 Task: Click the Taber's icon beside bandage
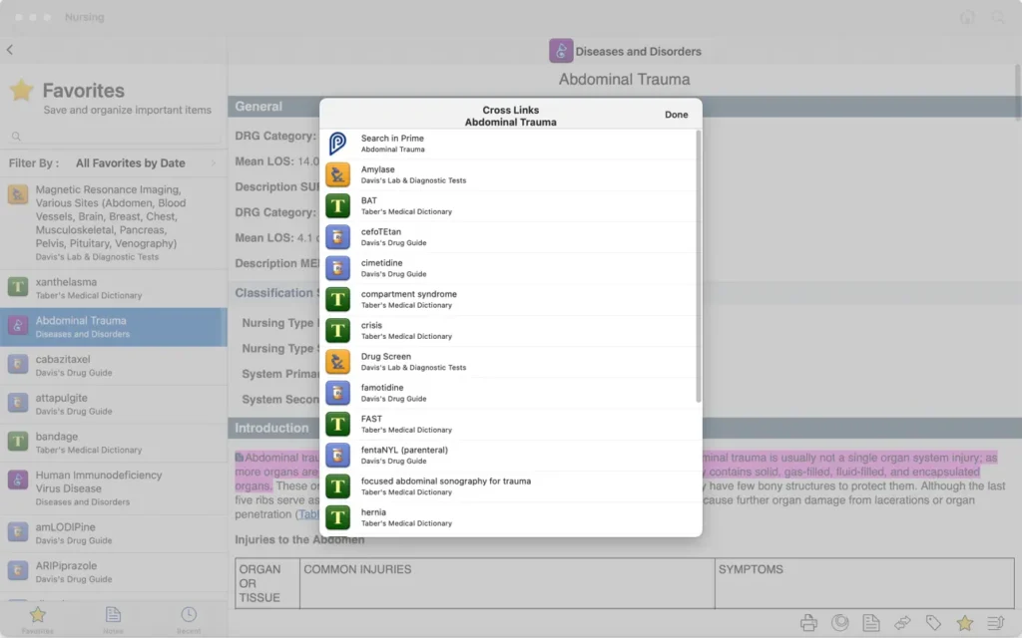(x=18, y=441)
